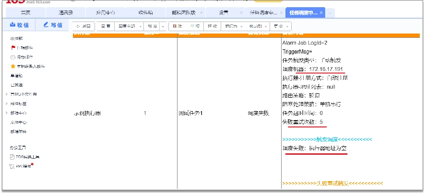Click the orange 失败重试触发 separator text
The height and width of the screenshot is (195, 426).
tap(332, 184)
